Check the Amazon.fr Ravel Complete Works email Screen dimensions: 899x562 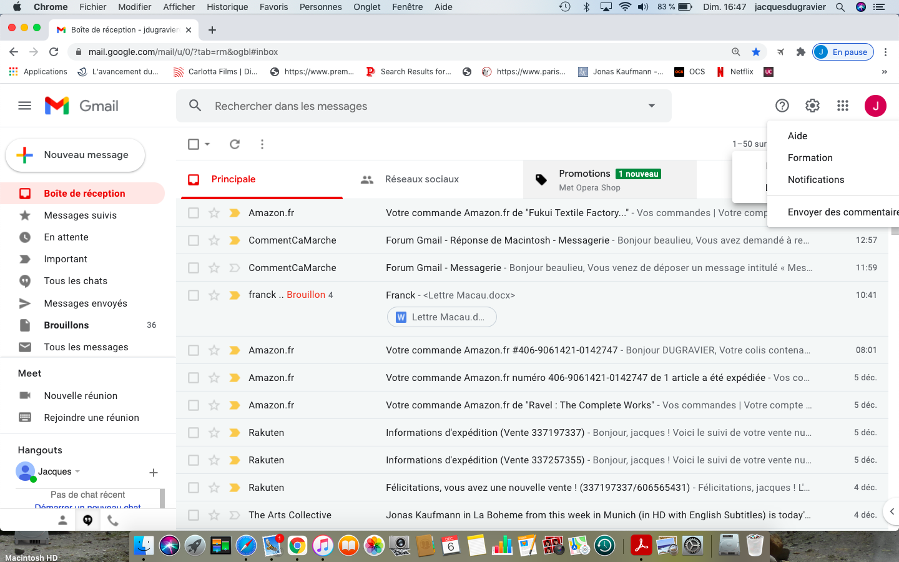coord(194,405)
